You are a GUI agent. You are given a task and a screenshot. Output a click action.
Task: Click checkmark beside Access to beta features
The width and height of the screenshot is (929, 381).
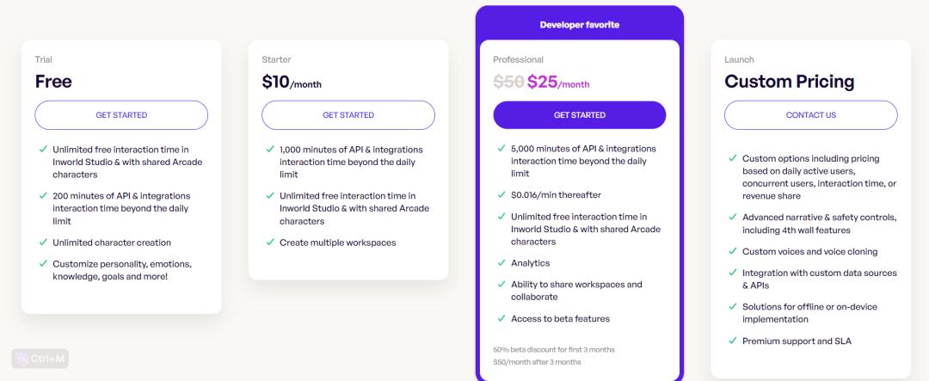pyautogui.click(x=501, y=318)
